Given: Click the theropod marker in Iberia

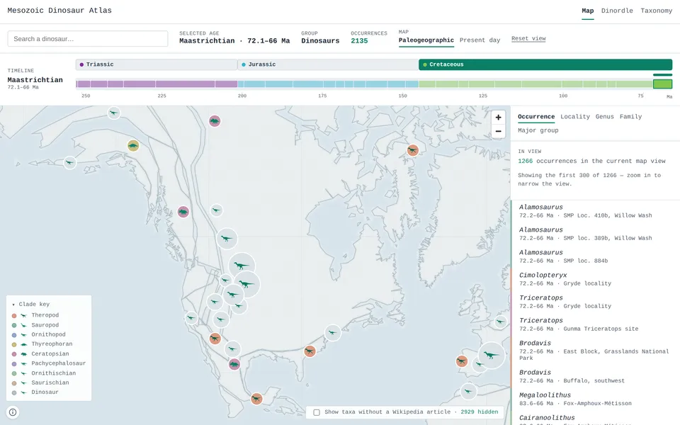Looking at the screenshot, I should pos(461,361).
